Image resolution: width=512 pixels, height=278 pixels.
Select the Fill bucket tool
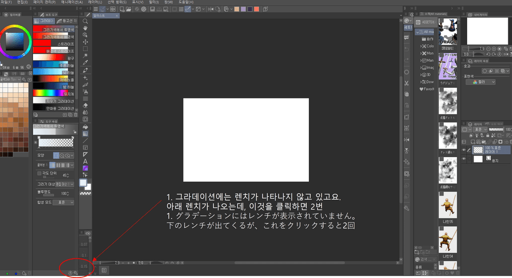point(85,127)
